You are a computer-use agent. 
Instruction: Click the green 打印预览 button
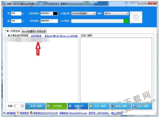(56, 106)
